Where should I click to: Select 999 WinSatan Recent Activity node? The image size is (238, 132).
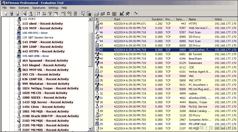[x=46, y=84]
